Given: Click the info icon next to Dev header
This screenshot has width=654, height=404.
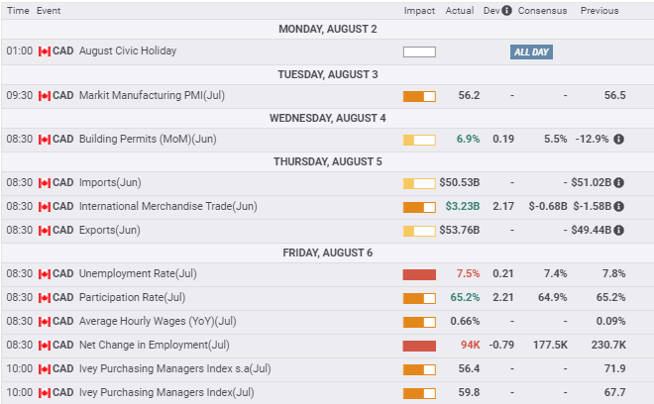Looking at the screenshot, I should (506, 11).
